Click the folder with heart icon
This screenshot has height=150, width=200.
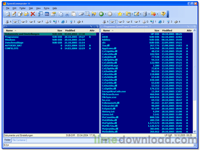click(153, 14)
